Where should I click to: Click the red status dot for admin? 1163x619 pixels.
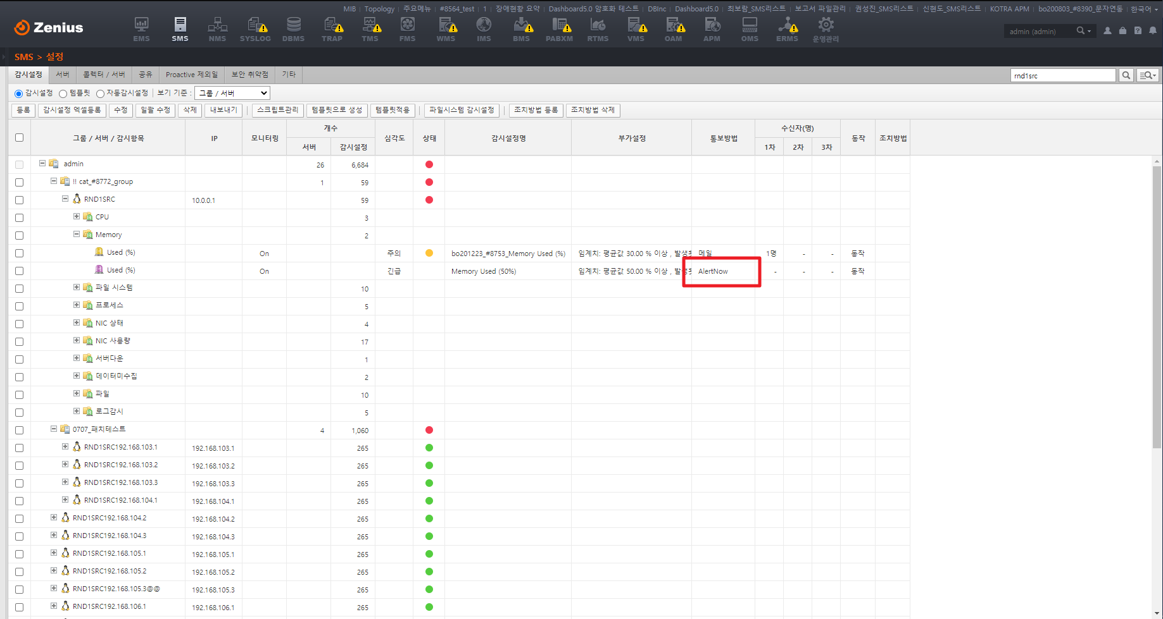(429, 164)
